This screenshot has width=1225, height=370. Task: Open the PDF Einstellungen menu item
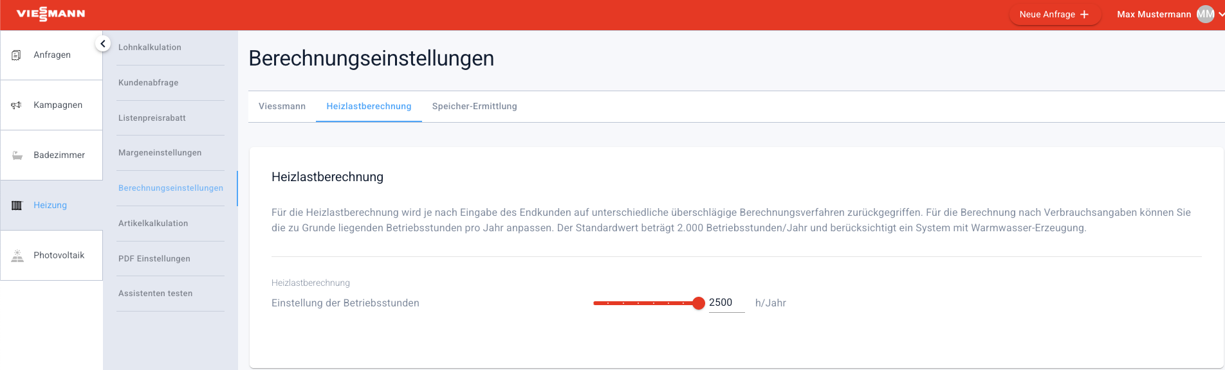154,259
